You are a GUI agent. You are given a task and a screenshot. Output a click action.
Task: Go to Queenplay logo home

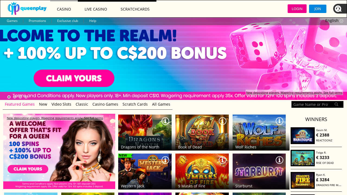[x=27, y=8]
